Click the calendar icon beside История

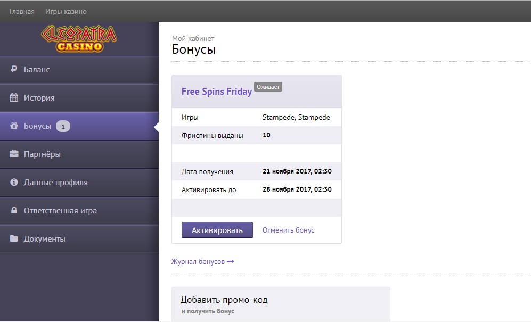14,98
